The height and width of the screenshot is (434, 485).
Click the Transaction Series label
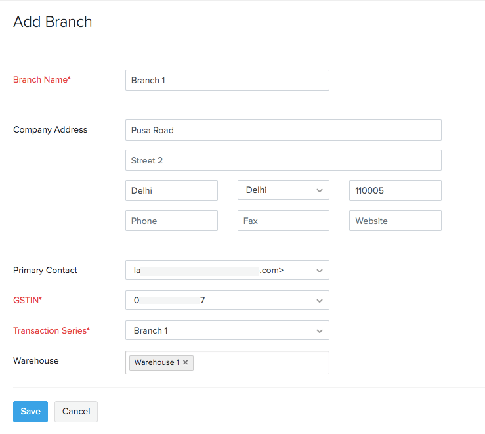(x=51, y=330)
